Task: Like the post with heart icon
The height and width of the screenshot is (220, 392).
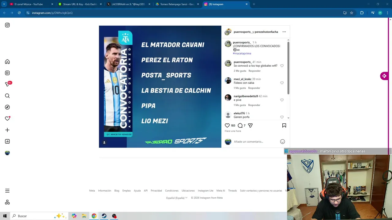Action: [227, 126]
